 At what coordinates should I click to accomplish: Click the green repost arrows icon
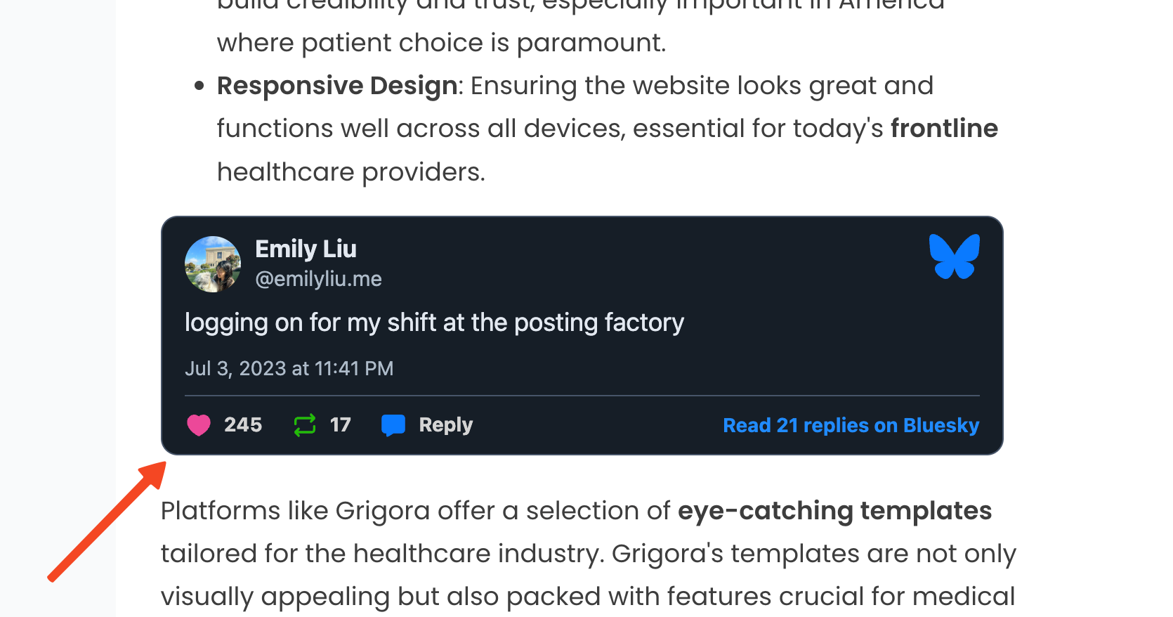click(305, 425)
